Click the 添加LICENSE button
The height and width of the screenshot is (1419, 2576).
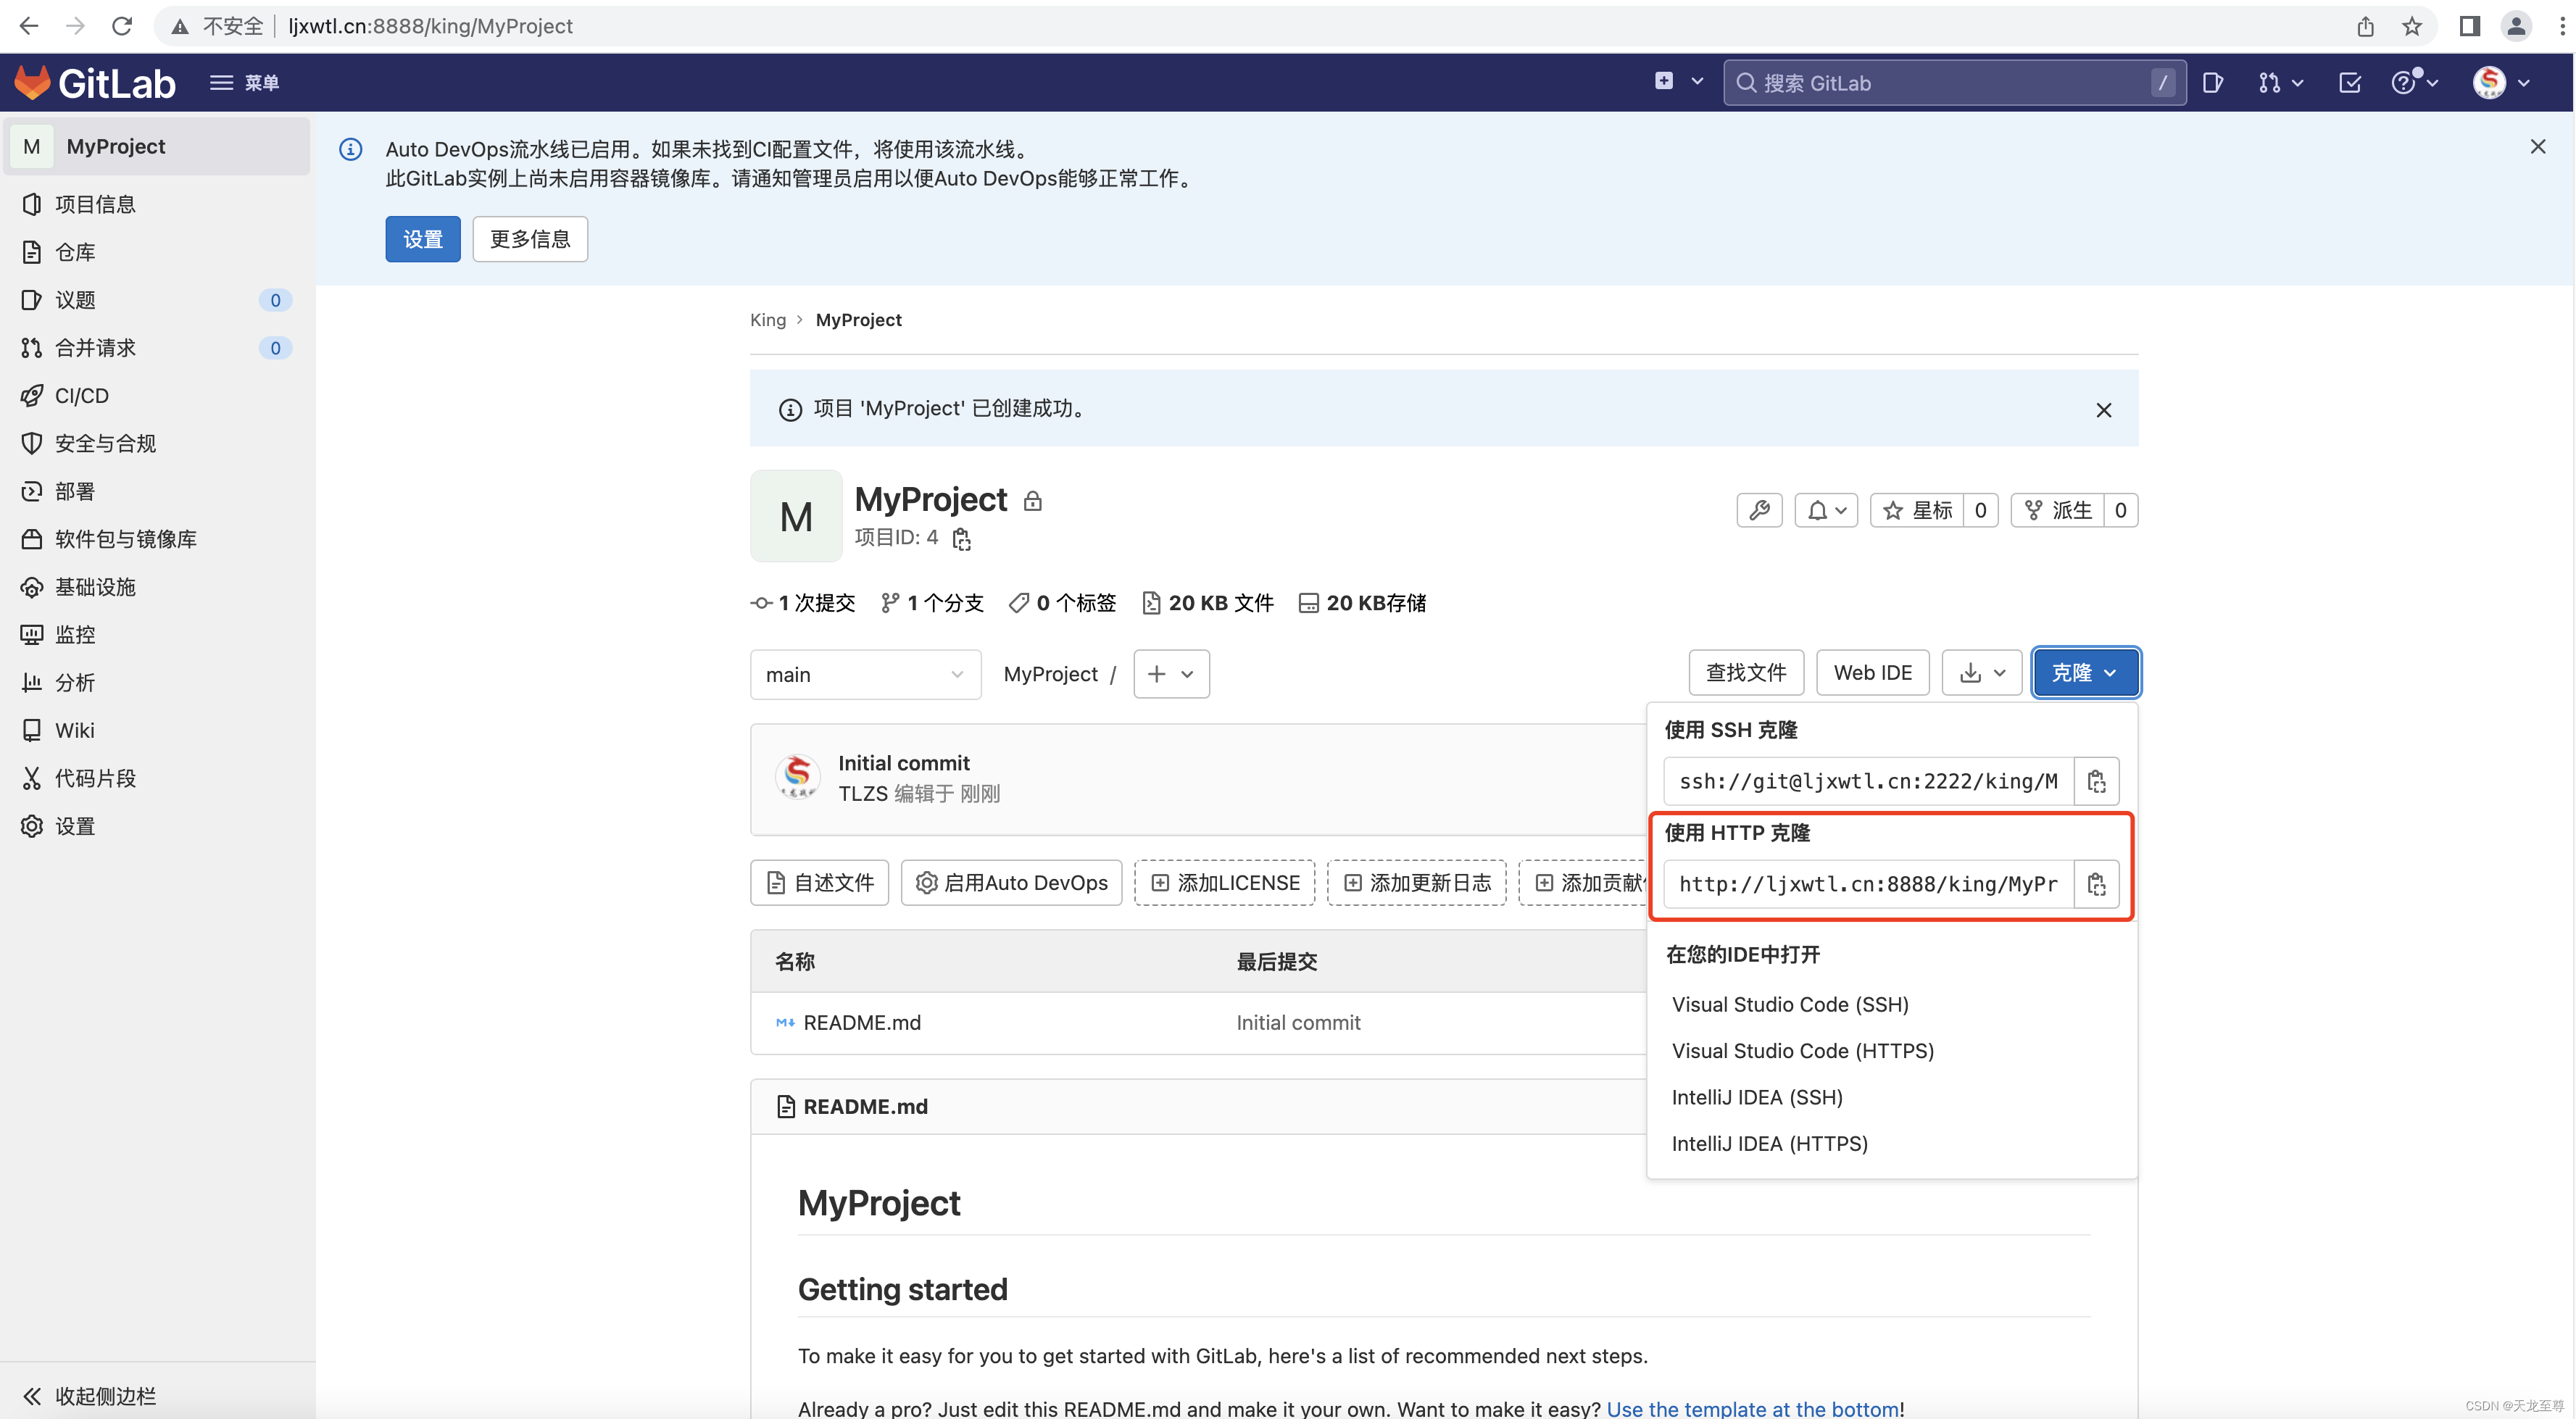coord(1225,883)
